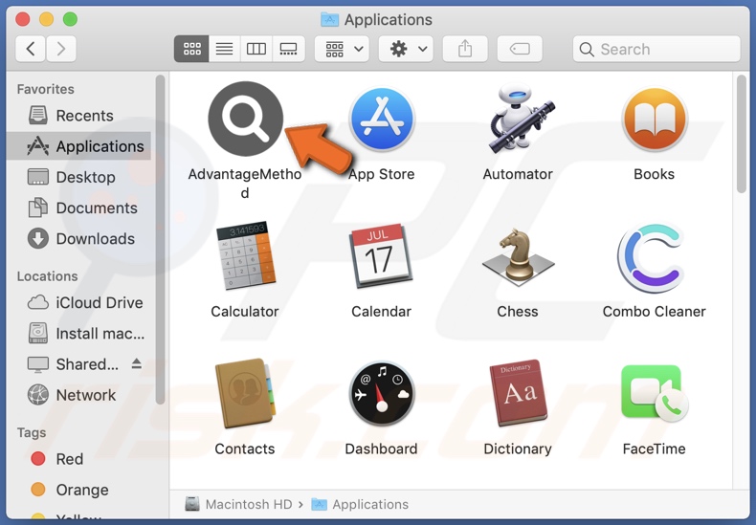Open the AdvantageMethod application icon
756x525 pixels.
(245, 119)
